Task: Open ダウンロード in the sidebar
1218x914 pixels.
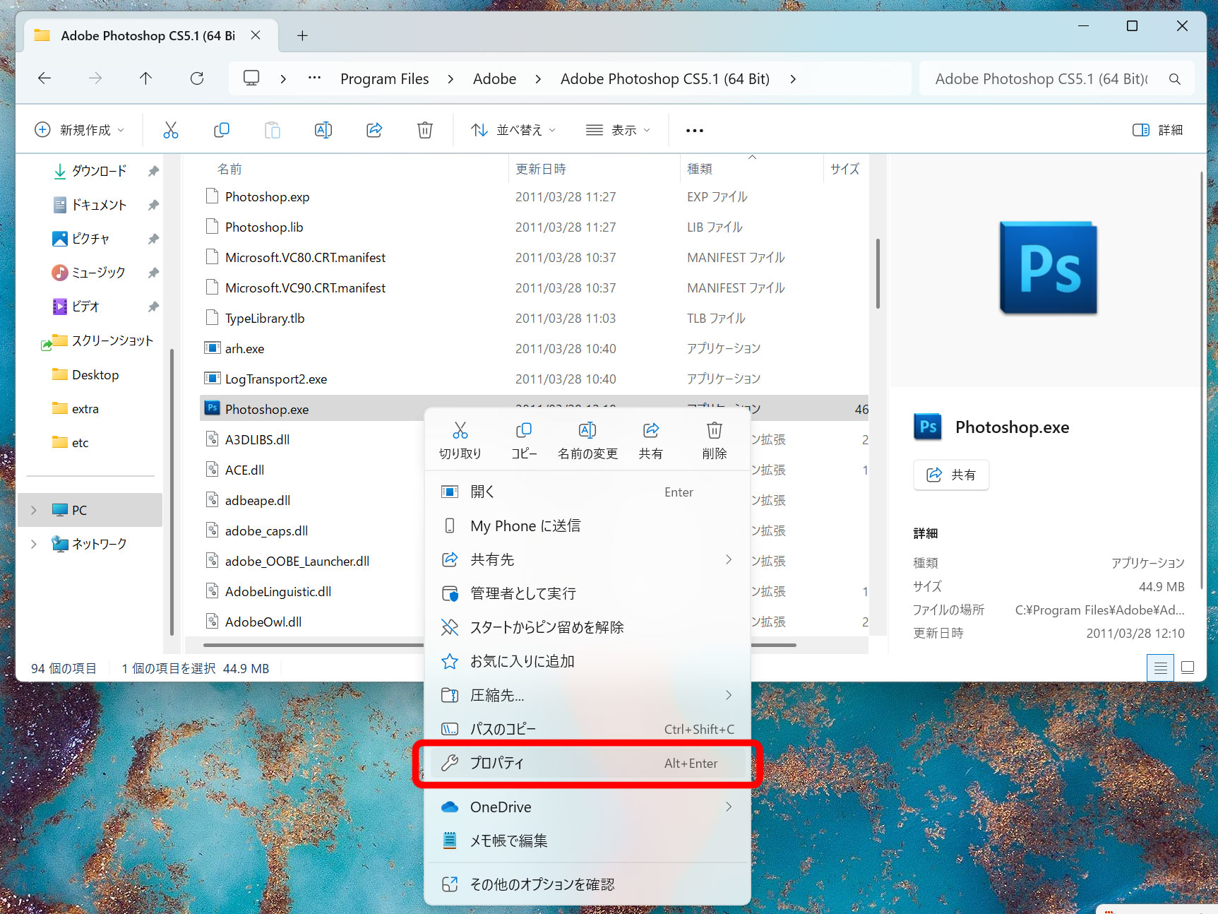Action: pos(99,171)
